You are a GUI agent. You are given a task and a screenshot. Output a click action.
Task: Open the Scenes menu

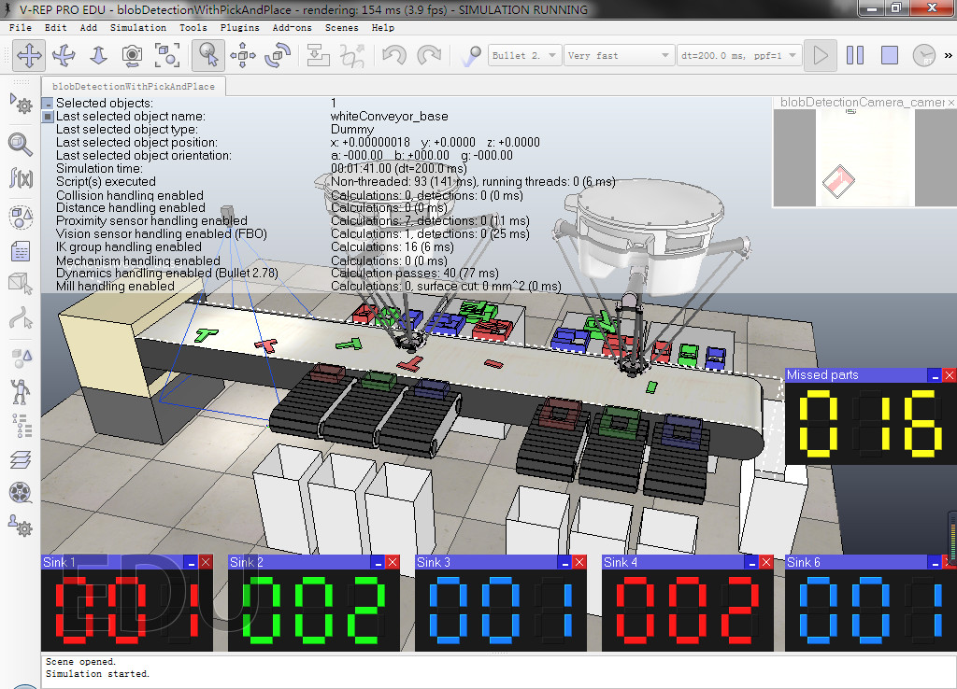[x=341, y=27]
